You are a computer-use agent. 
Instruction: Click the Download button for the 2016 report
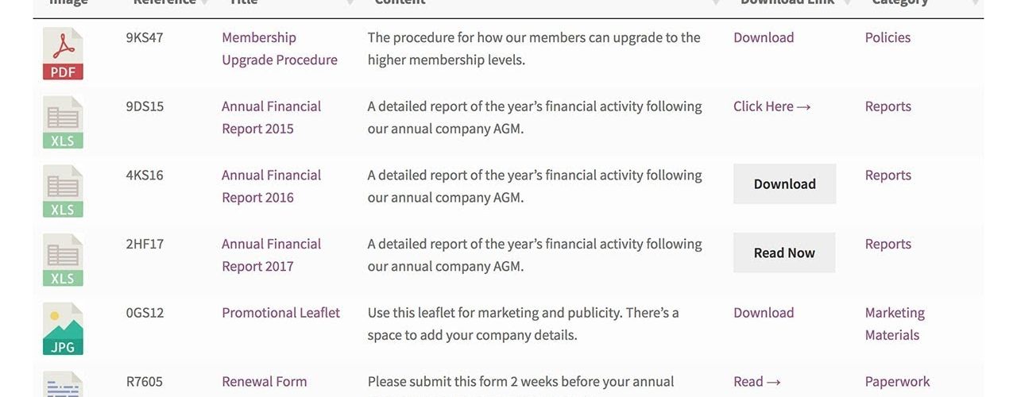(x=785, y=184)
